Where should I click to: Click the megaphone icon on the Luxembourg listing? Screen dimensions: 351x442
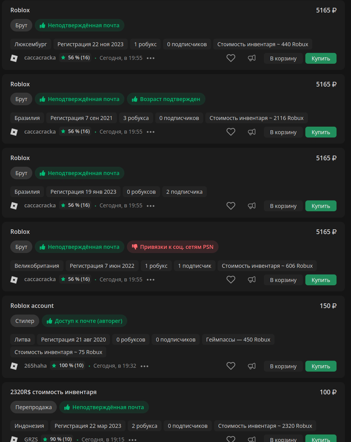click(252, 58)
